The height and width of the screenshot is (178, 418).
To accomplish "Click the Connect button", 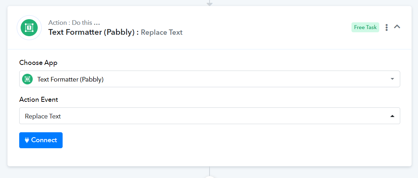I will [x=41, y=140].
